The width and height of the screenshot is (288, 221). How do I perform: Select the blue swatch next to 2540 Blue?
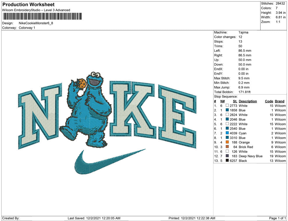[x=227, y=128]
